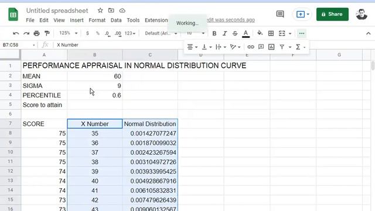This screenshot has height=211, width=375.
Task: Open the Data menu
Action: (x=116, y=20)
